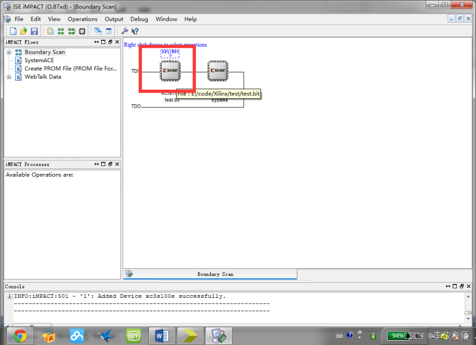Open the Debug menu
Viewport: 476px width, 345px height.
(139, 19)
